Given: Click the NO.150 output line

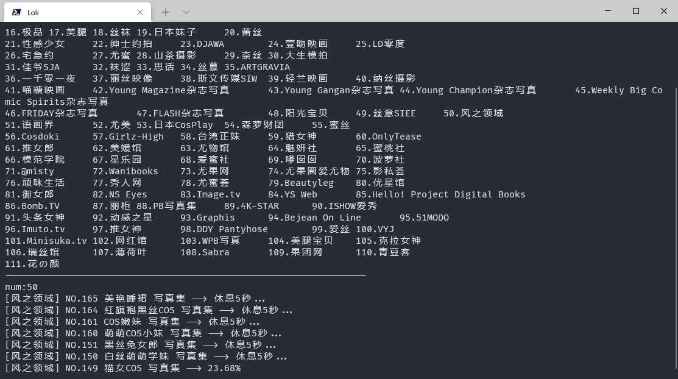Looking at the screenshot, I should click(x=146, y=356).
